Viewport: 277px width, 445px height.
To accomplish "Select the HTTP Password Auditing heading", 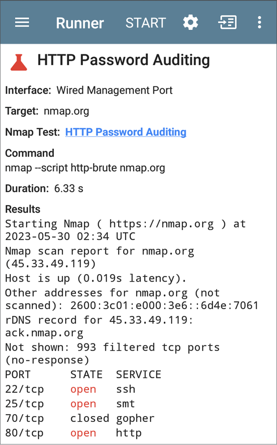I will [124, 60].
